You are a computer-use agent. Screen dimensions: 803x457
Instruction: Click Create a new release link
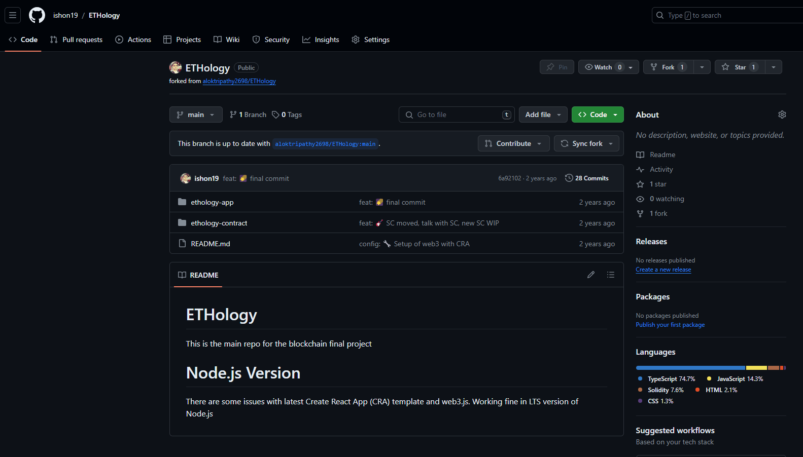[x=664, y=270]
